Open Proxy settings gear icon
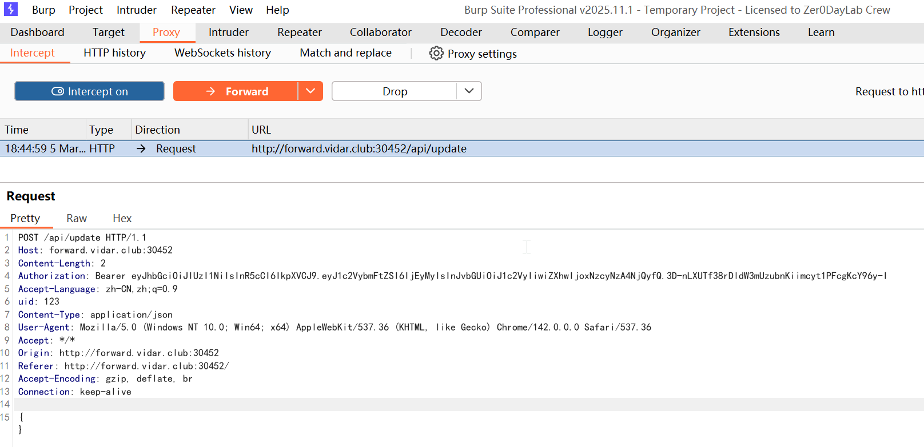The height and width of the screenshot is (447, 924). pyautogui.click(x=436, y=53)
